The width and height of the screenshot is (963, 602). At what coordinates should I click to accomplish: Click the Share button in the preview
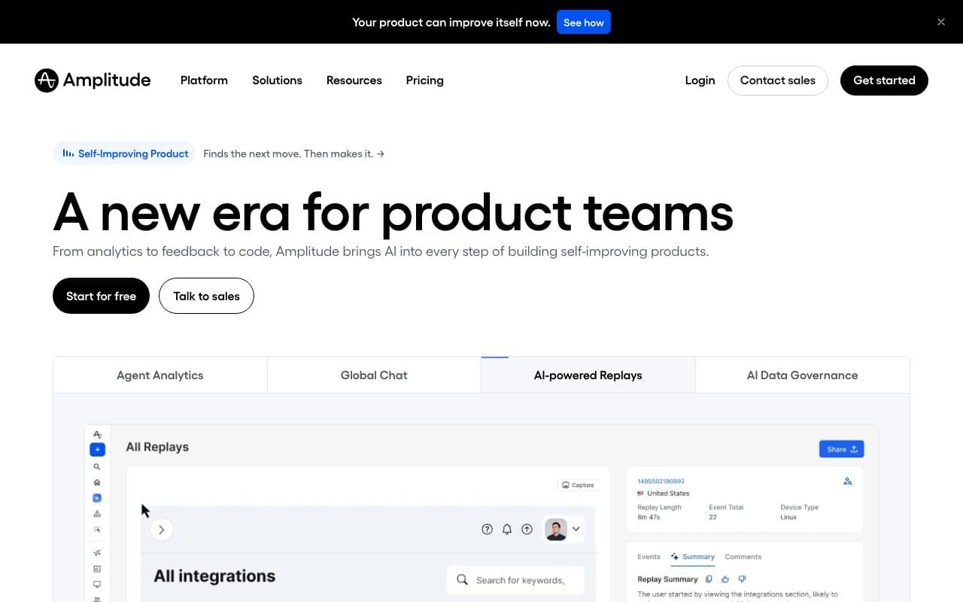(841, 449)
